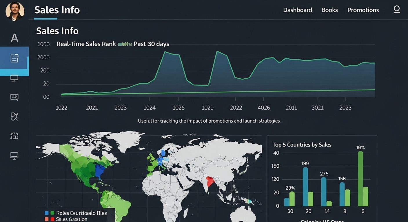This screenshot has height=222, width=408.
Task: Open the Promotions page from the header
Action: click(x=363, y=10)
